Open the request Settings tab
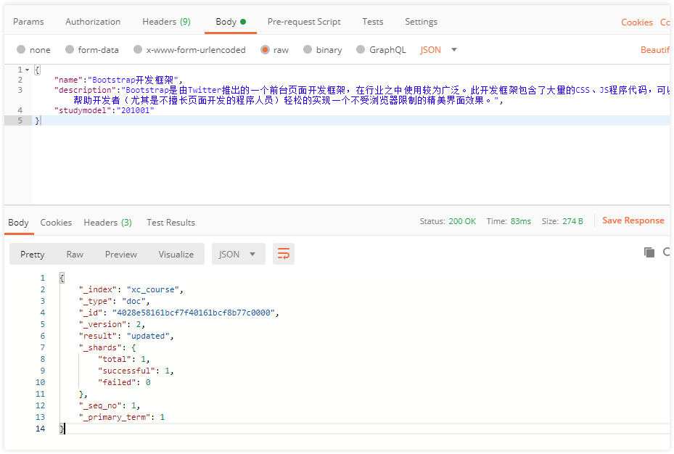Image resolution: width=674 pixels, height=454 pixels. 421,22
